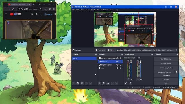Lock the Mic source
Screen dimensions: 185x104
(121, 68)
